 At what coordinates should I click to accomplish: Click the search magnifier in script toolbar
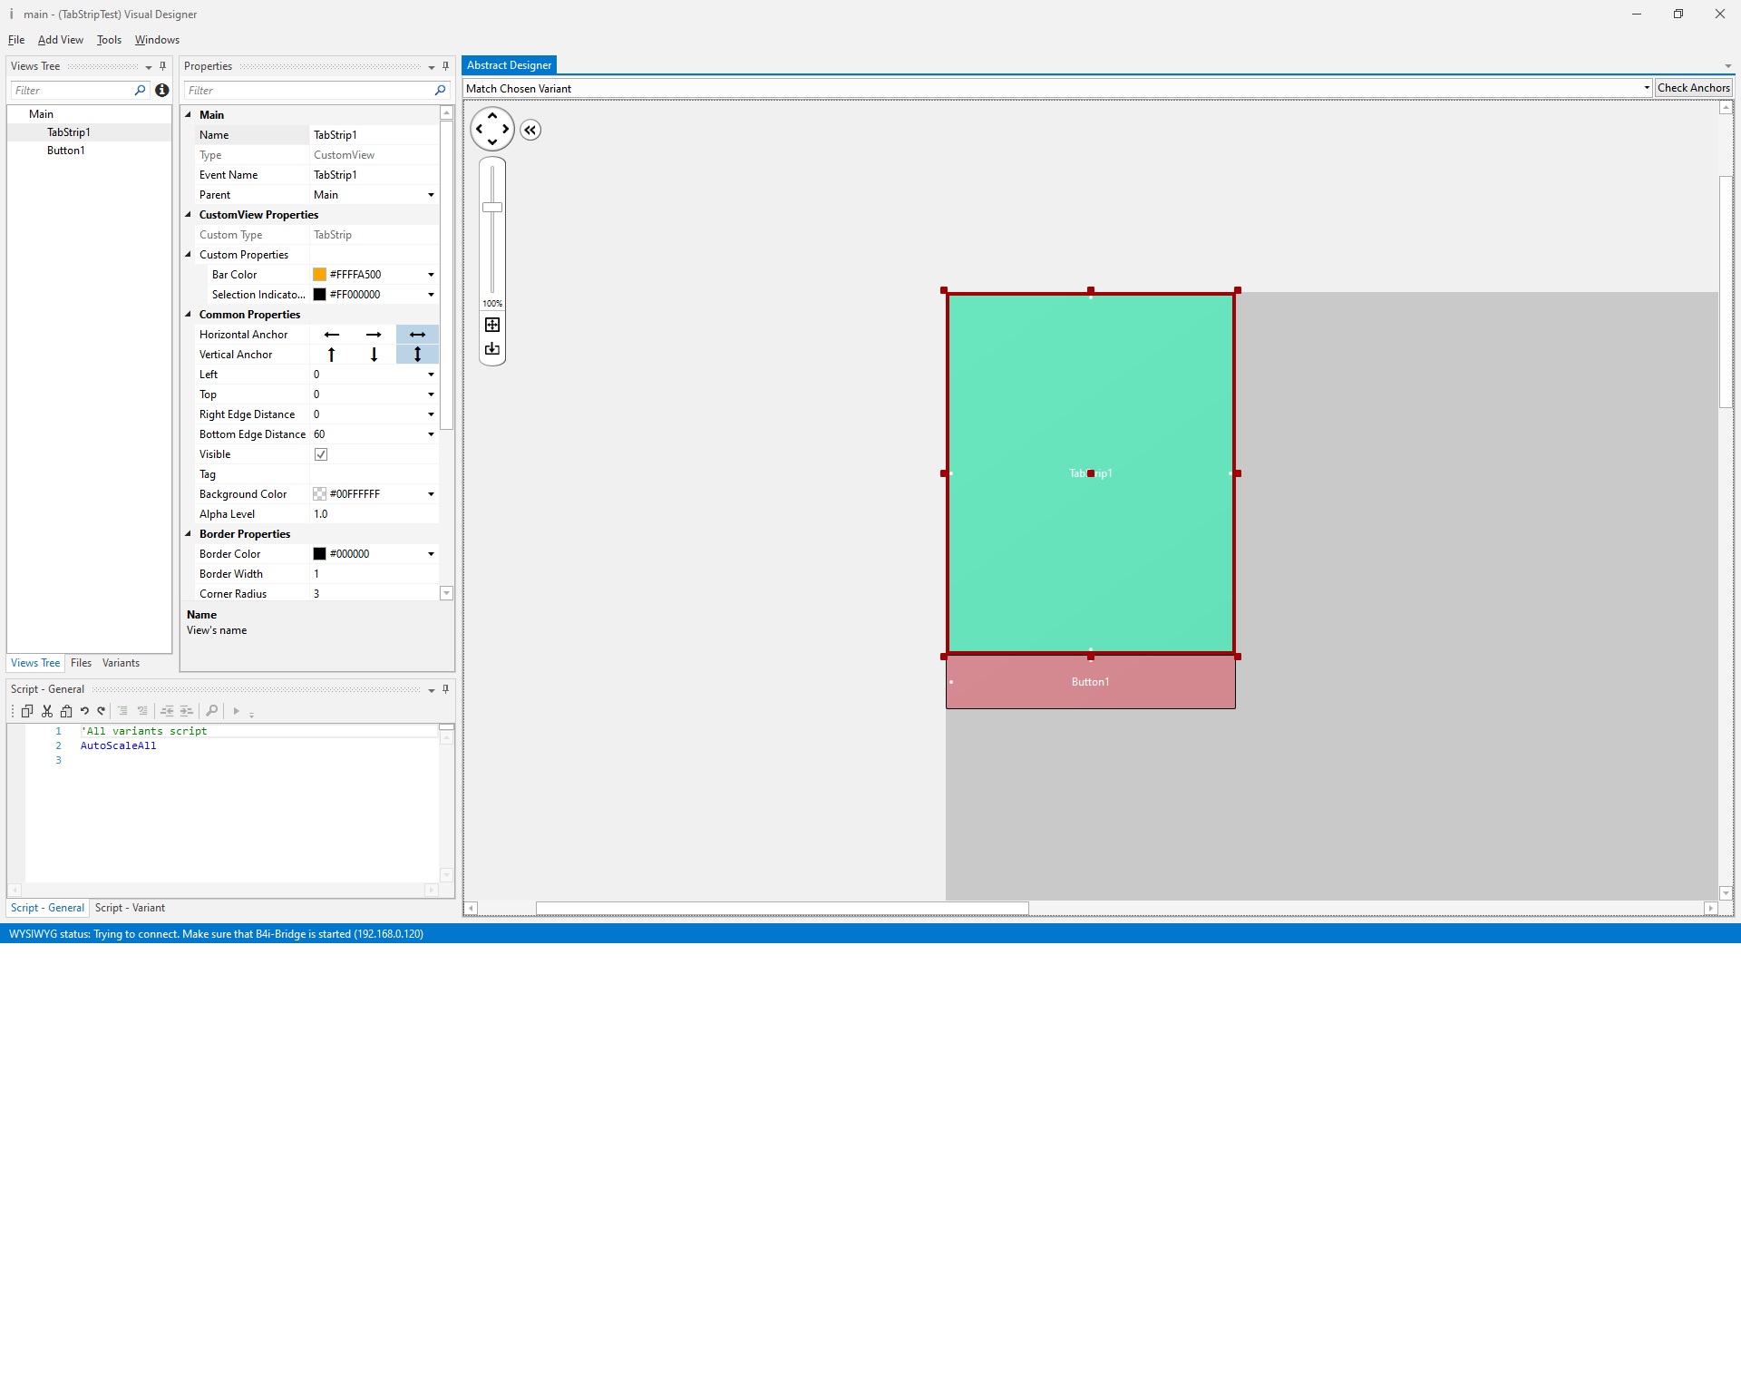coord(212,711)
